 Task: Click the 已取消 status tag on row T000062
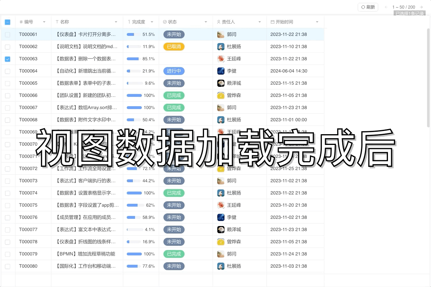coord(174,47)
